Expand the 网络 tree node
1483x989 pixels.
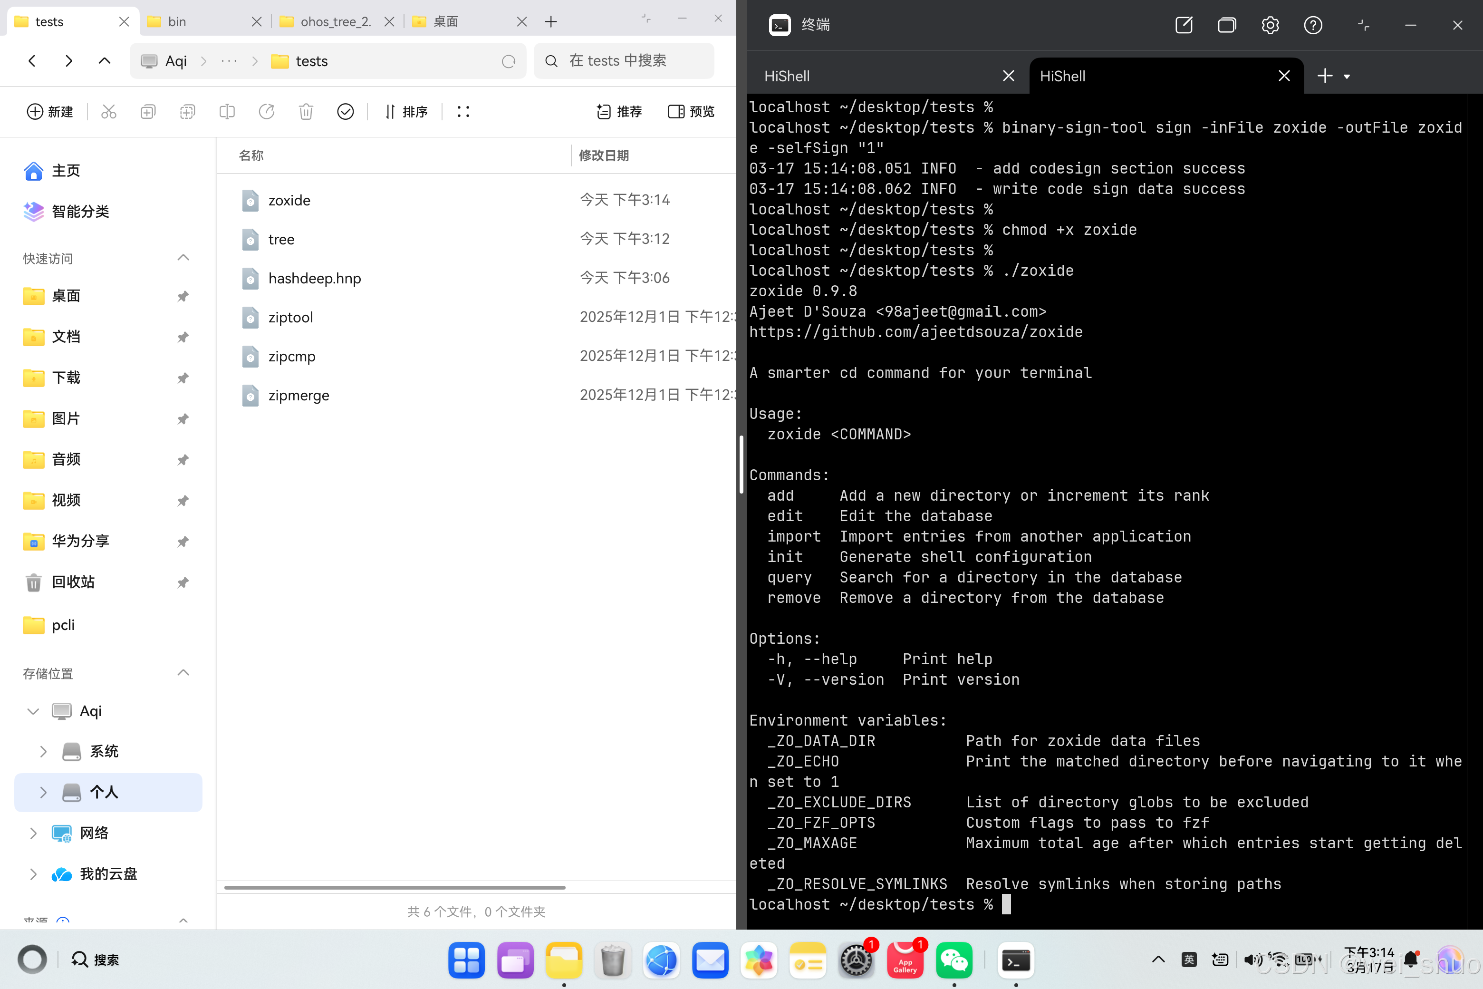click(x=33, y=833)
